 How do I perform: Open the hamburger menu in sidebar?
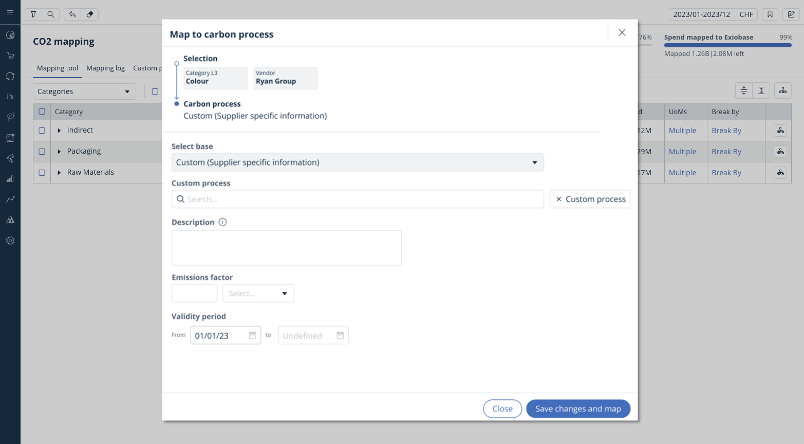(x=10, y=12)
